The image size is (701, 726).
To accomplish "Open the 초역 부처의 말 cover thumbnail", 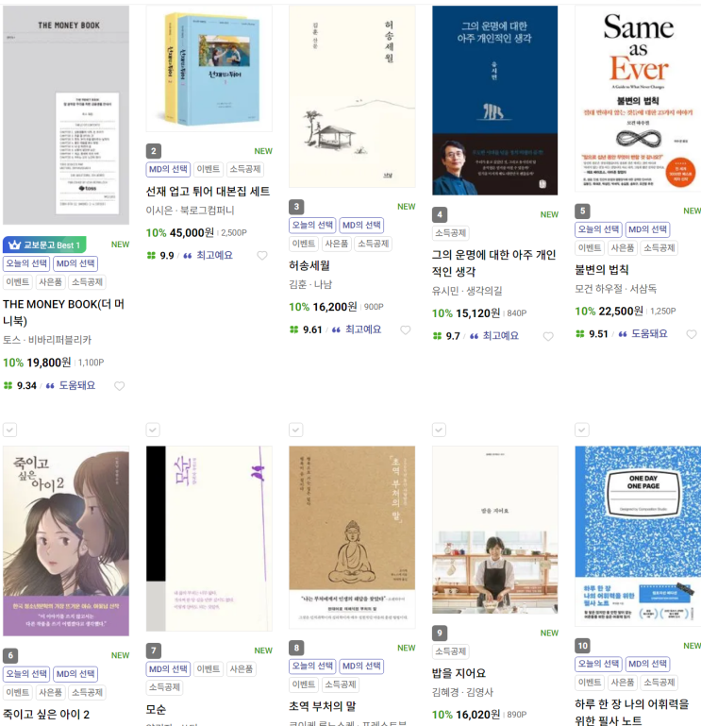I will point(352,537).
